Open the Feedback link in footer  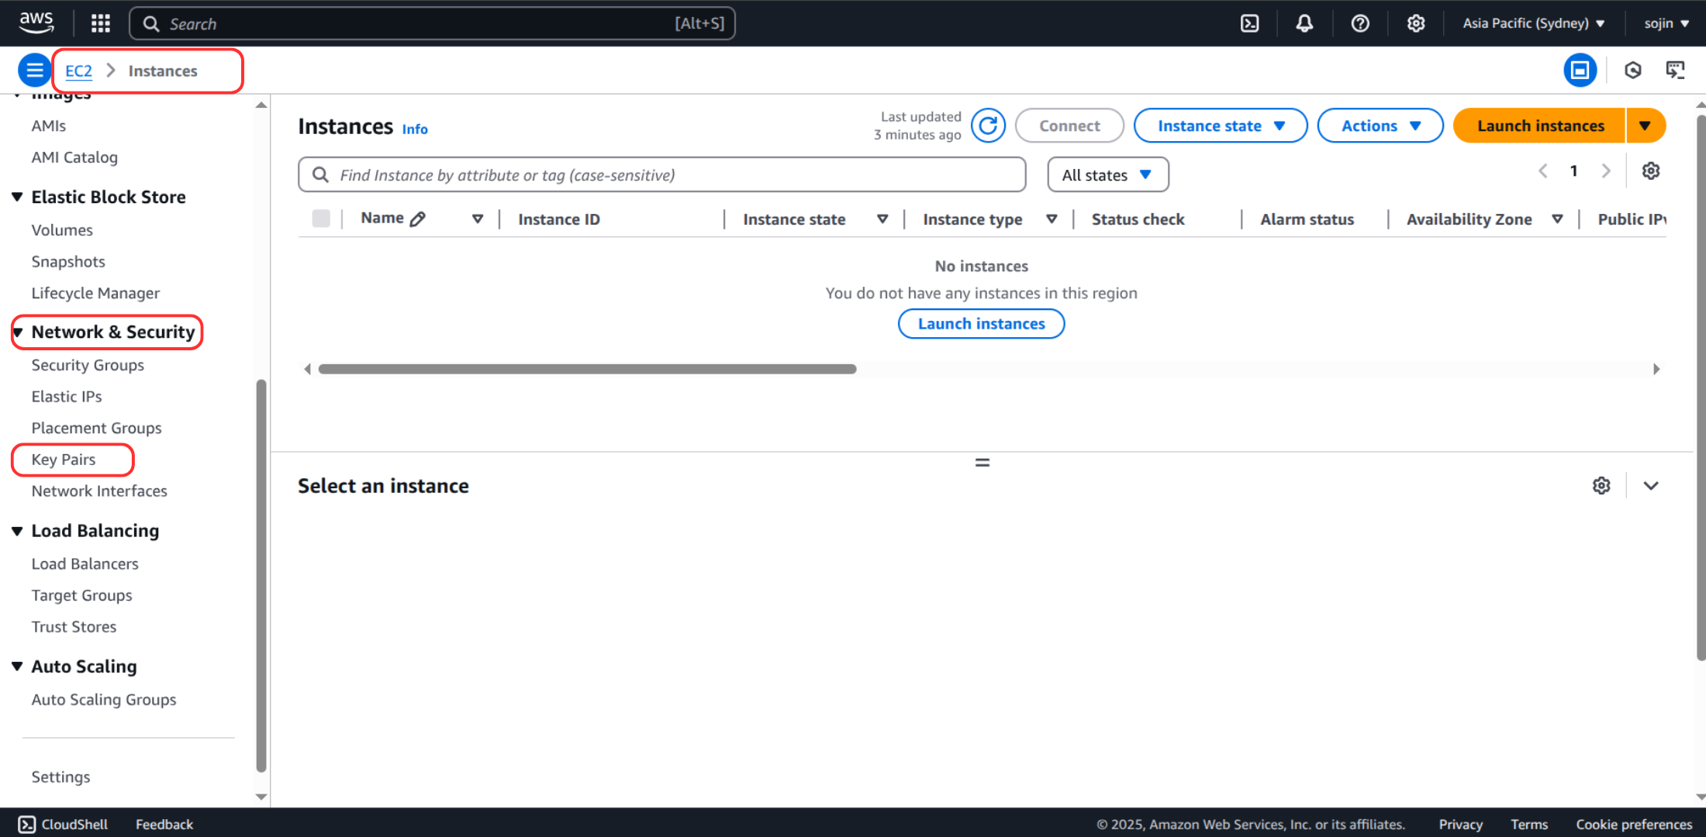[164, 824]
